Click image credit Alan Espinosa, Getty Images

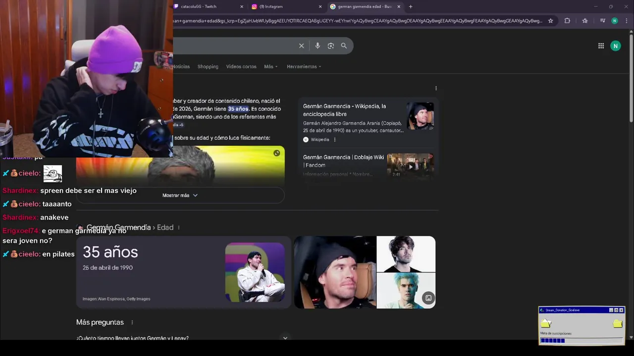point(116,299)
